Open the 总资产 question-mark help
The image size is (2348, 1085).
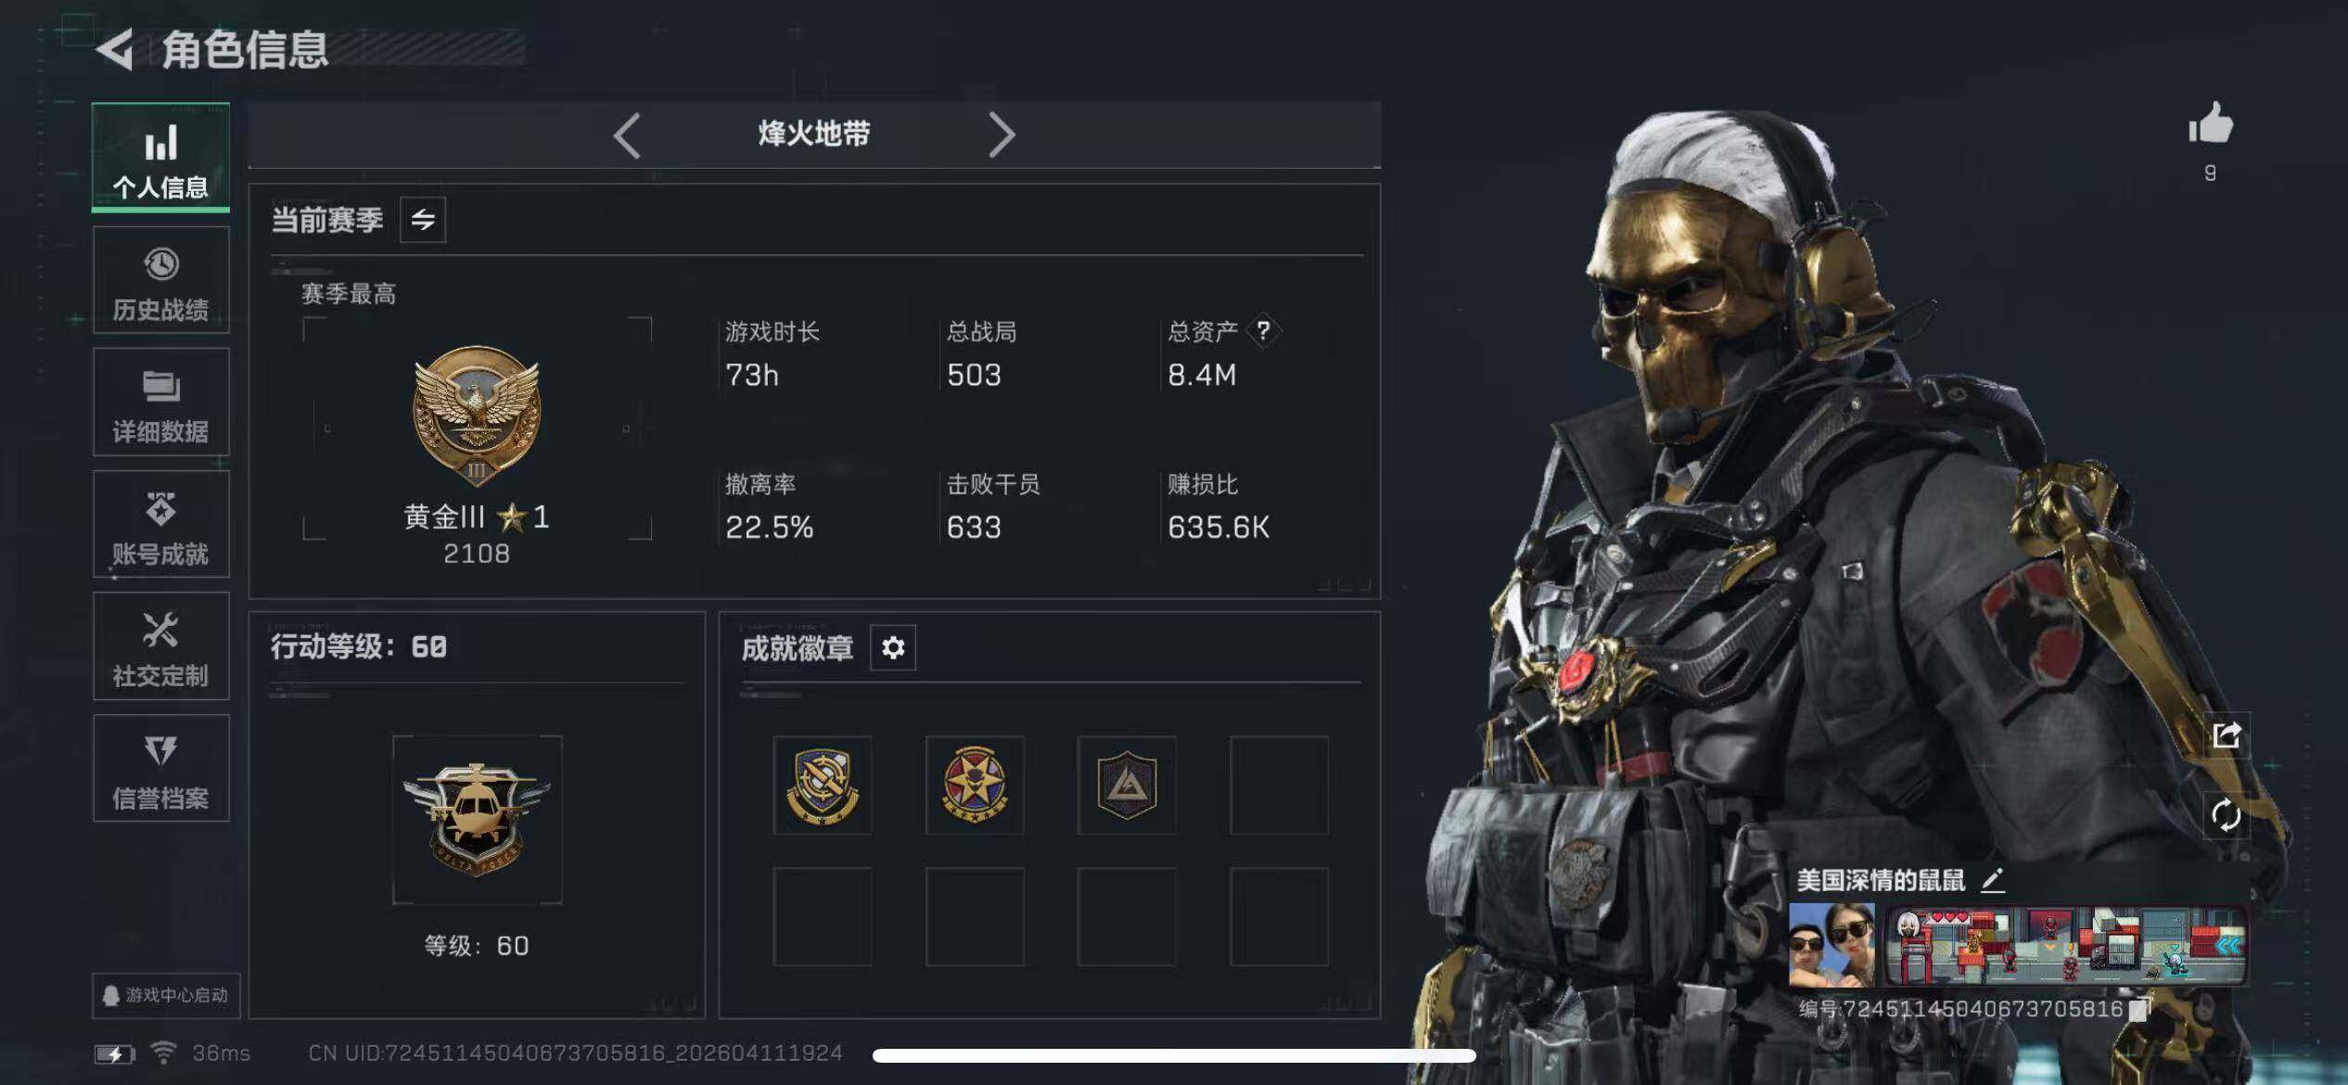[1263, 331]
